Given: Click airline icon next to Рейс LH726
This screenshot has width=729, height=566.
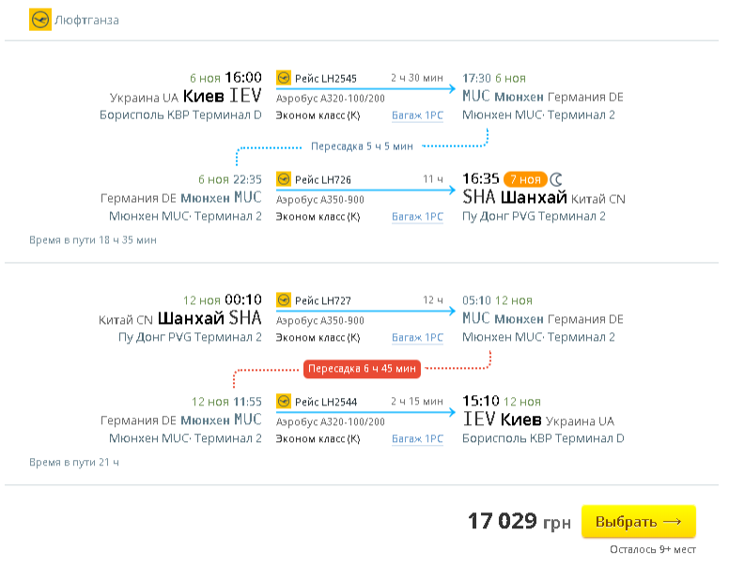Looking at the screenshot, I should coord(283,178).
